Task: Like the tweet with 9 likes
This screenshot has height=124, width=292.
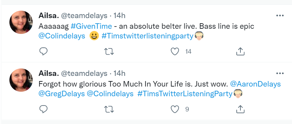Action: [x=175, y=109]
